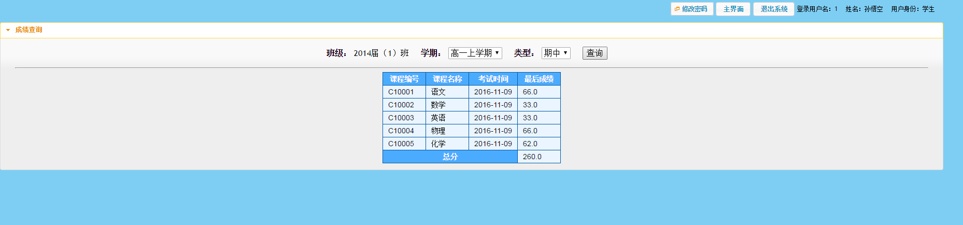Click 退出系统 to log out
The height and width of the screenshot is (225, 963).
[773, 9]
